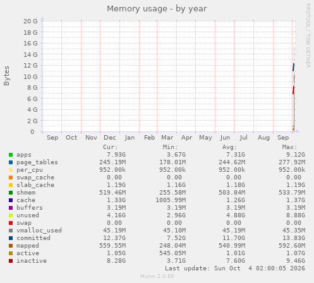This screenshot has height=283, width=314.
Task: Select the committed legend label
Action: (x=33, y=238)
